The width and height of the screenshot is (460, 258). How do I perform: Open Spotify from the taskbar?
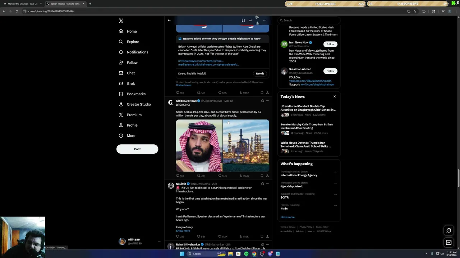point(246,254)
